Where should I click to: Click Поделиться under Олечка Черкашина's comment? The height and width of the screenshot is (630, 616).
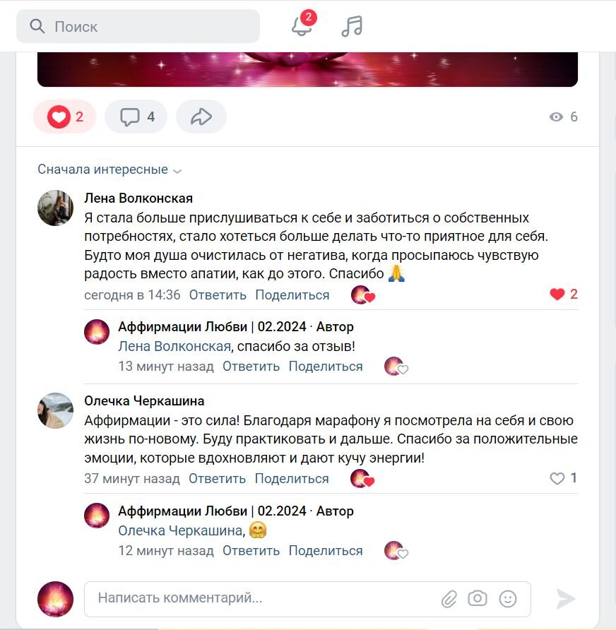point(292,479)
